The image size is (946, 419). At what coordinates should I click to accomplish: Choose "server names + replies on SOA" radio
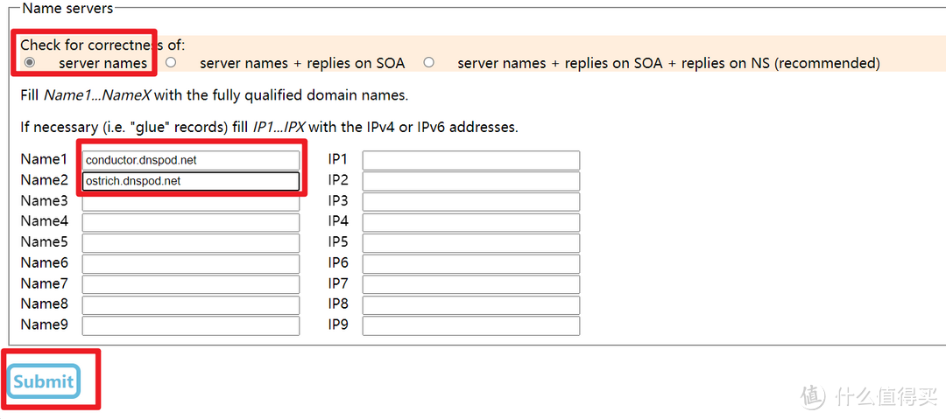[171, 62]
